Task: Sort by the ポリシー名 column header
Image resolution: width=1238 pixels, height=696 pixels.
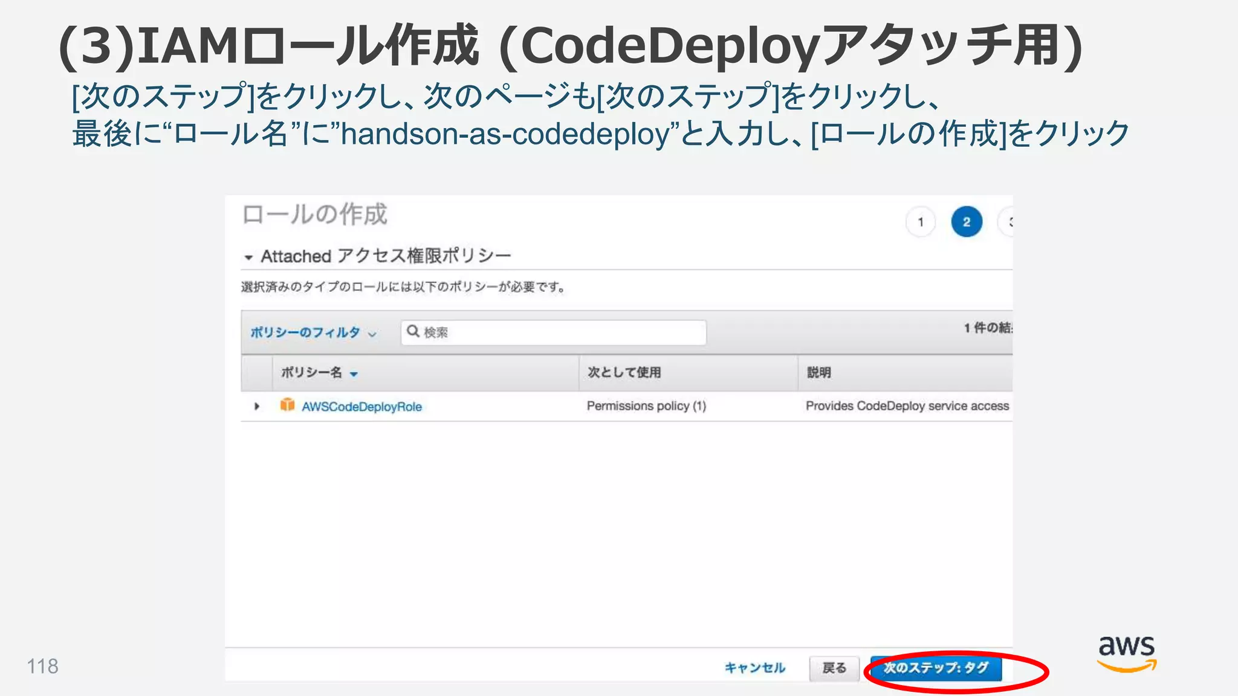Action: coord(319,373)
